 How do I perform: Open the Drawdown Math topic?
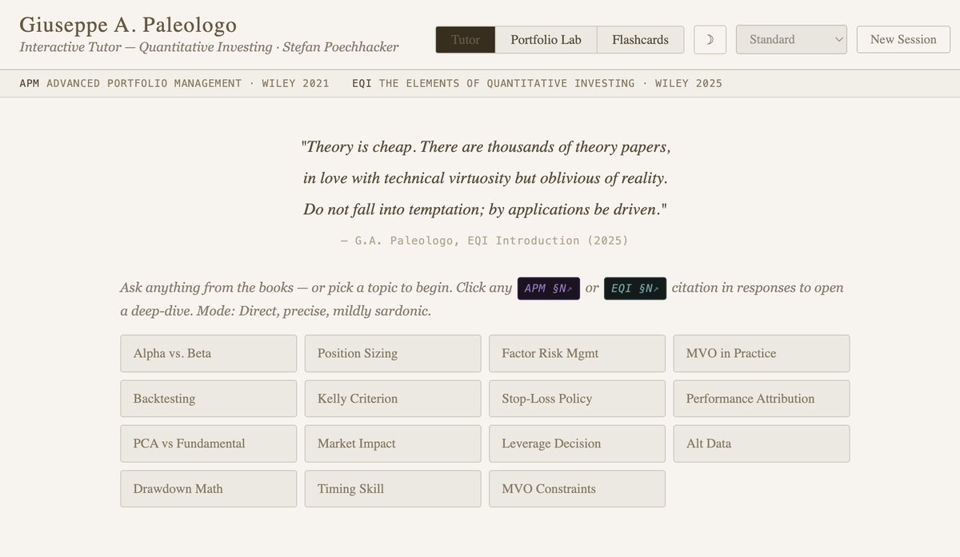tap(209, 489)
